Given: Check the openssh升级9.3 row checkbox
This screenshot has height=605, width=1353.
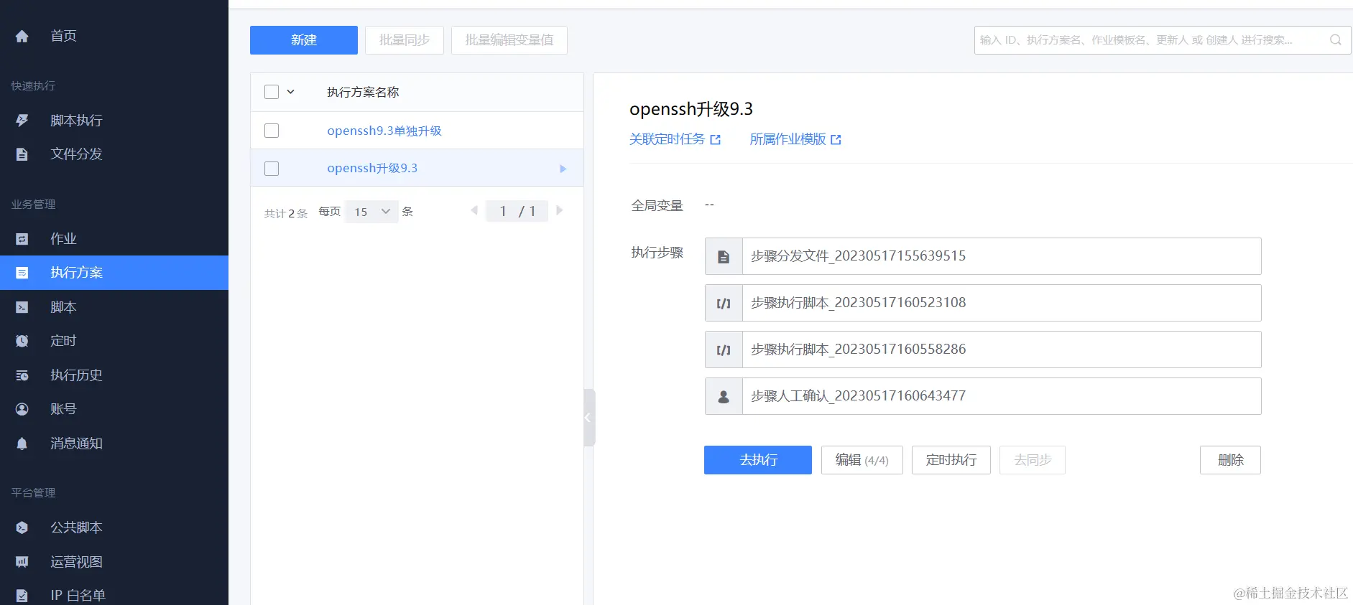Looking at the screenshot, I should pos(272,169).
